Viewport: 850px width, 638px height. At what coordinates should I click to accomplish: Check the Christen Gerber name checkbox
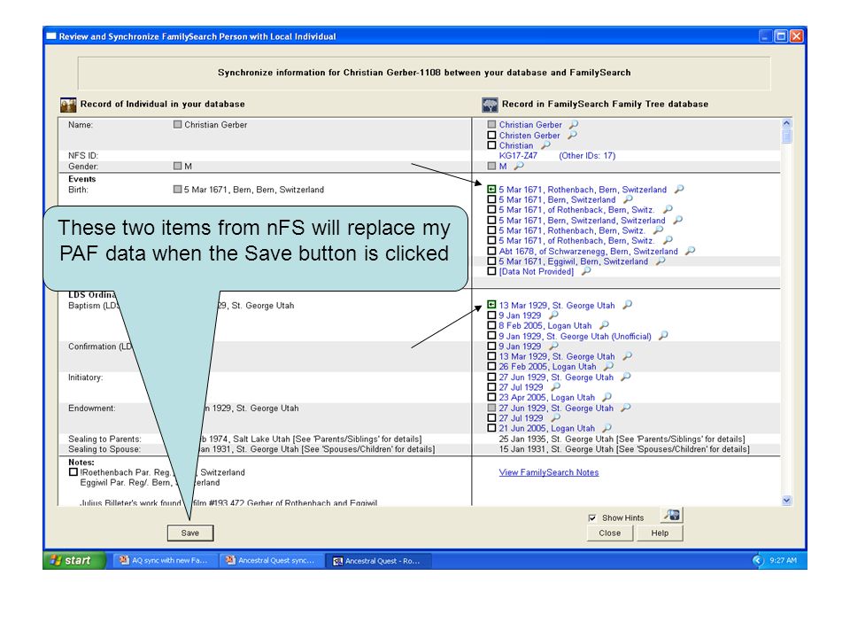(491, 135)
